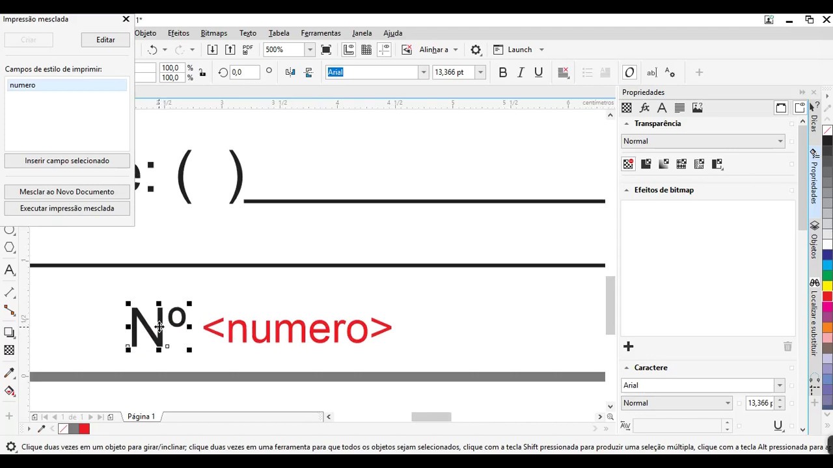Open the Options gear icon

pos(476,49)
